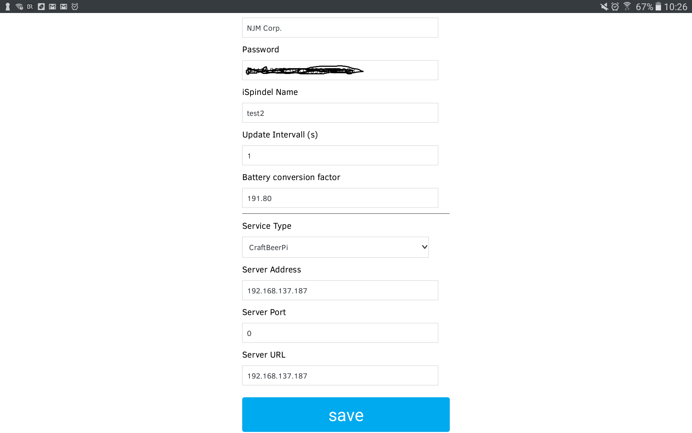This screenshot has width=692, height=433.
Task: Open the BR app notification icon
Action: coord(30,6)
